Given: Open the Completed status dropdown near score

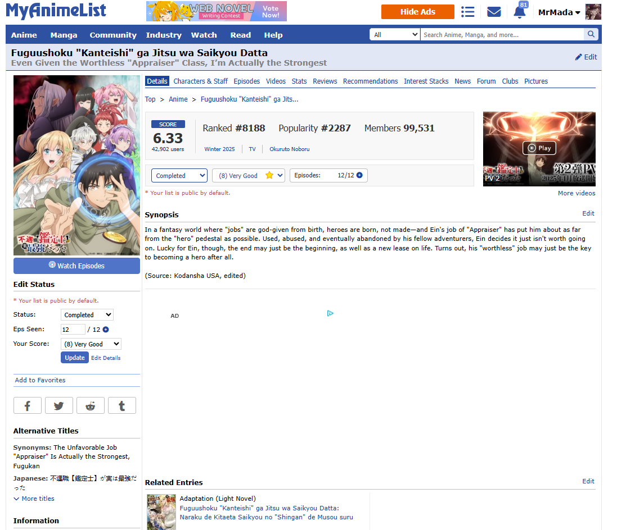Looking at the screenshot, I should 179,175.
